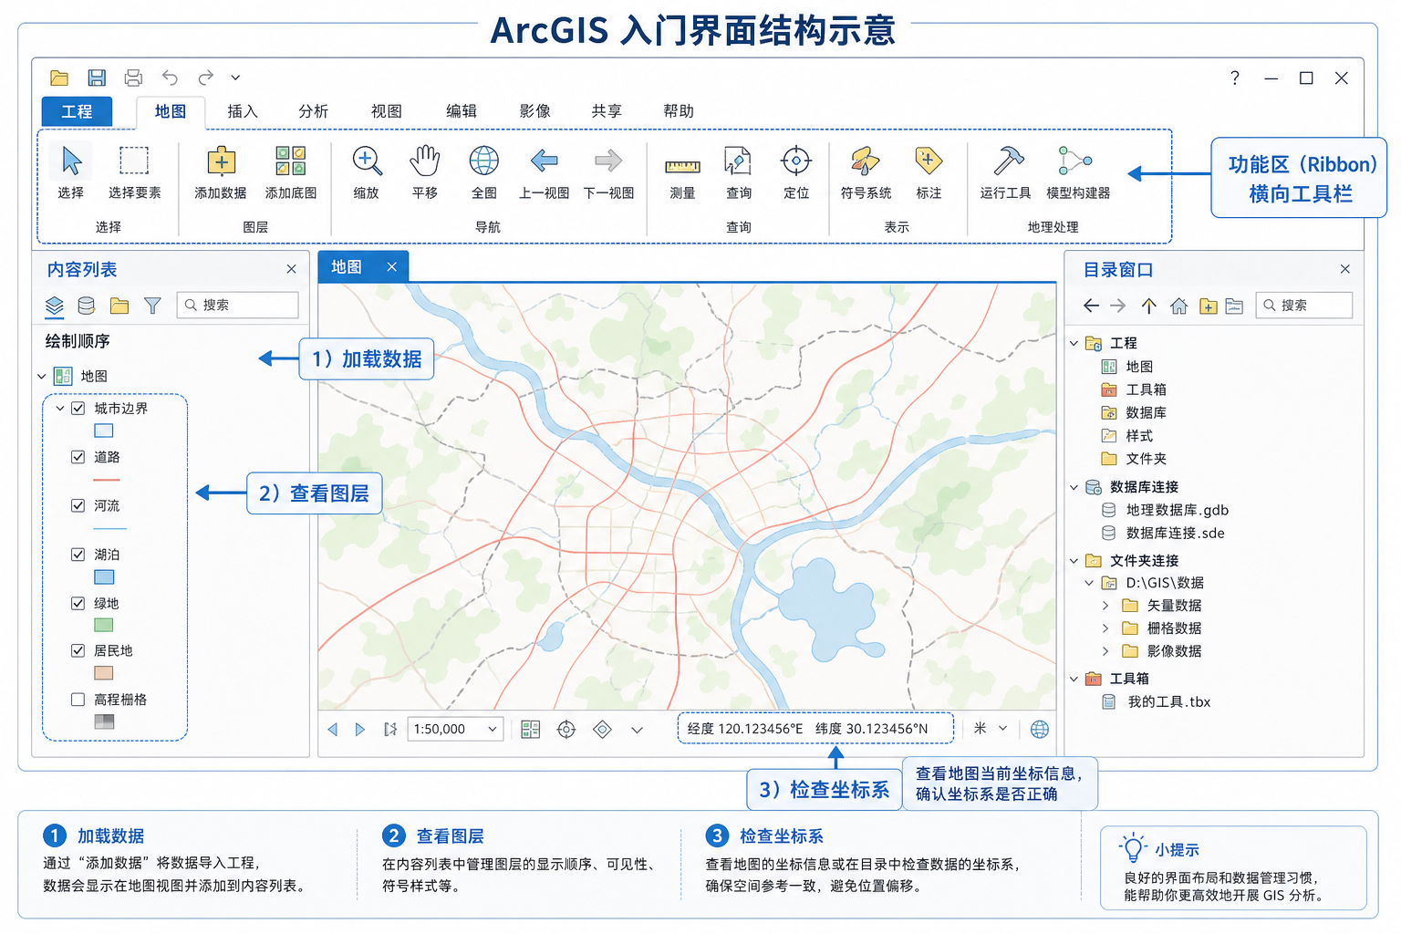Switch to the 影像 ribbon tab
This screenshot has width=1401, height=934.
tap(535, 111)
